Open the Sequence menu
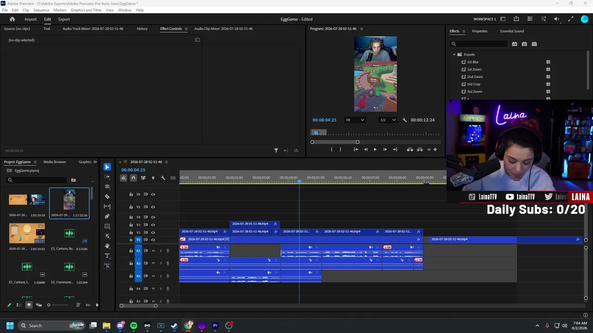 point(41,10)
